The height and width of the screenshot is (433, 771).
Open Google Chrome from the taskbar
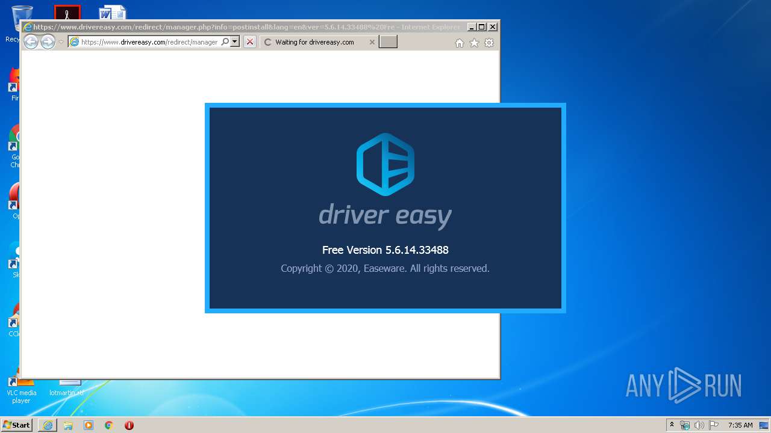[x=109, y=425]
